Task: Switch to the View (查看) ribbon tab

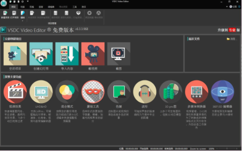Action: [x=41, y=7]
